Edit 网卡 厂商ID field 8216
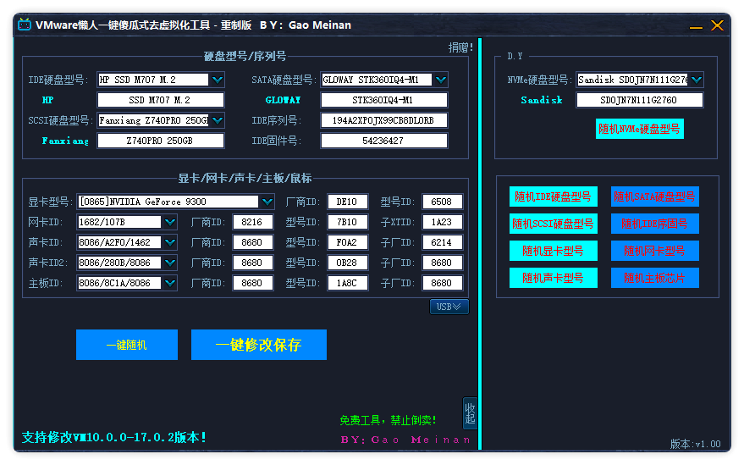 [x=252, y=222]
